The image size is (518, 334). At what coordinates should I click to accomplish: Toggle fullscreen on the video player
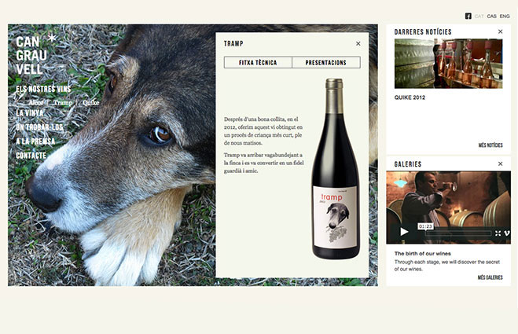click(x=498, y=233)
